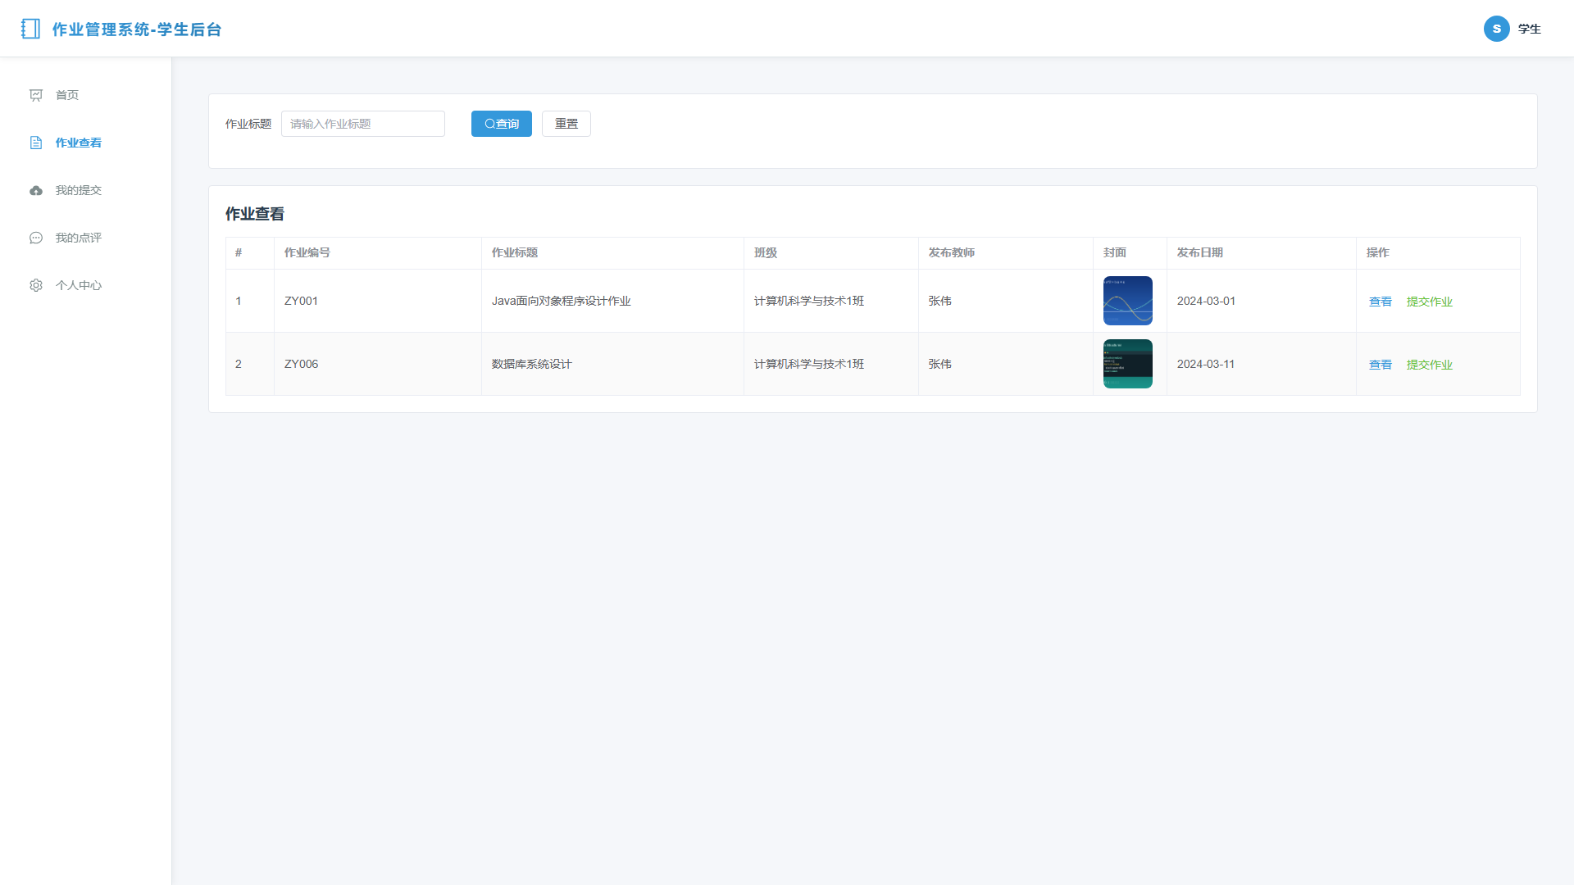Open the cover thumbnail of 数据库系统设计

coord(1128,364)
